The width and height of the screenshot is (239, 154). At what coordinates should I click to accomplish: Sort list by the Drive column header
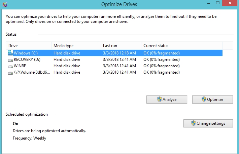(x=29, y=46)
